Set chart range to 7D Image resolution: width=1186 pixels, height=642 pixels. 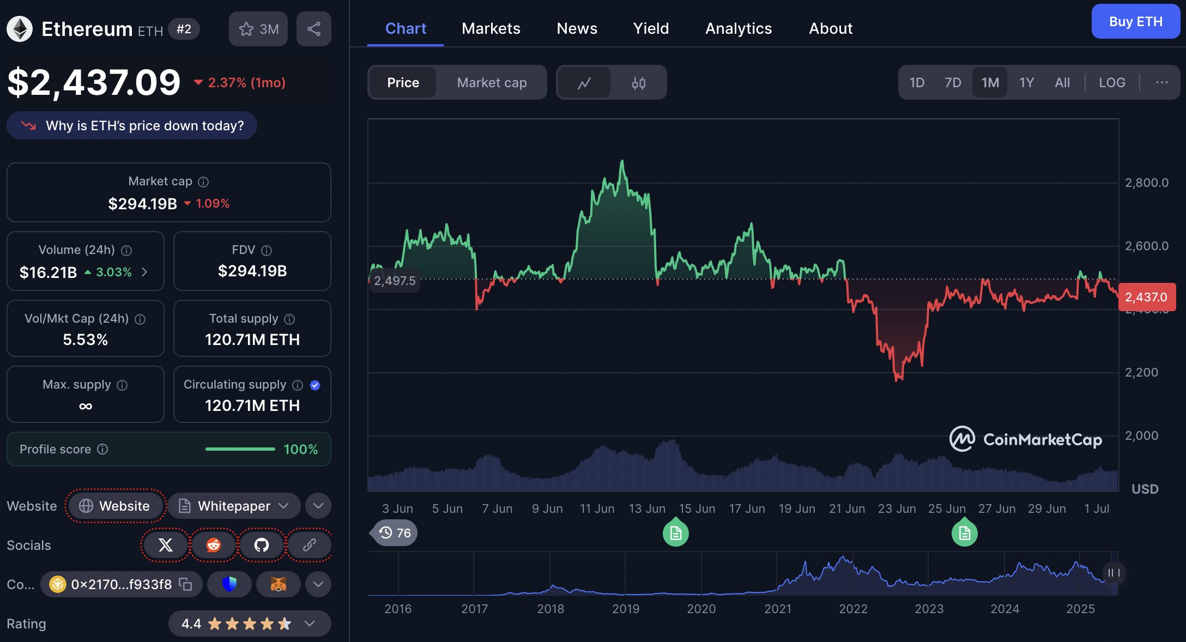click(953, 83)
